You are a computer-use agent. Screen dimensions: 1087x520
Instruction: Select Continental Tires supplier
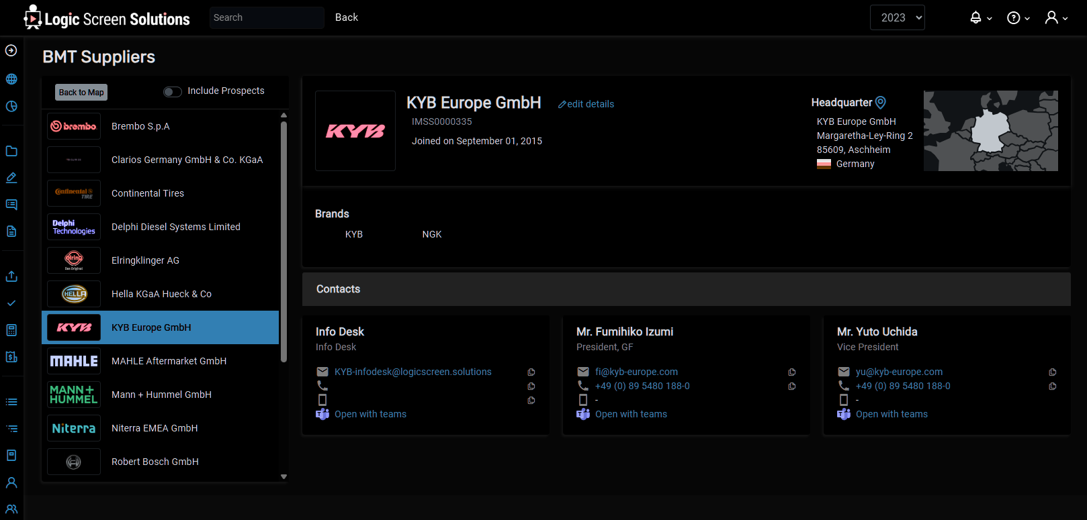pos(160,193)
